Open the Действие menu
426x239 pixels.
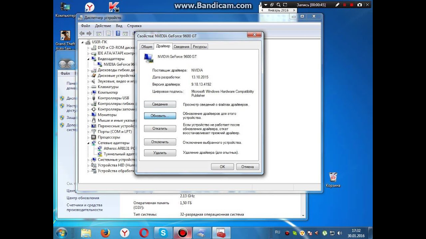click(x=103, y=26)
